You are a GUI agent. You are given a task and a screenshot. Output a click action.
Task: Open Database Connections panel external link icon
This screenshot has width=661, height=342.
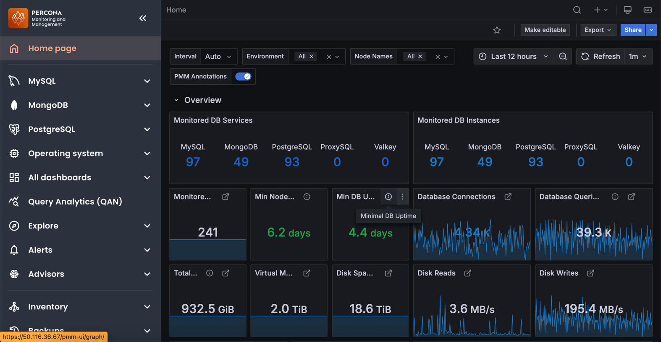point(508,197)
